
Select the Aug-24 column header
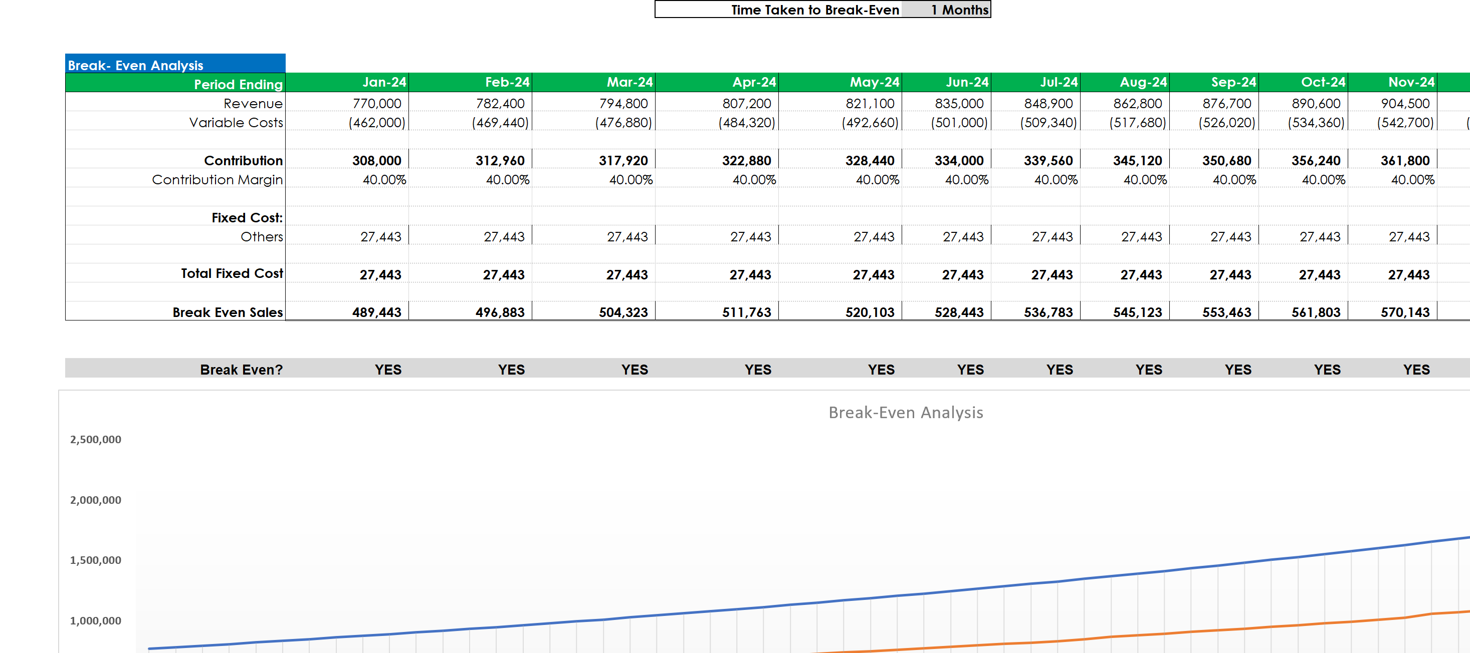[1125, 82]
